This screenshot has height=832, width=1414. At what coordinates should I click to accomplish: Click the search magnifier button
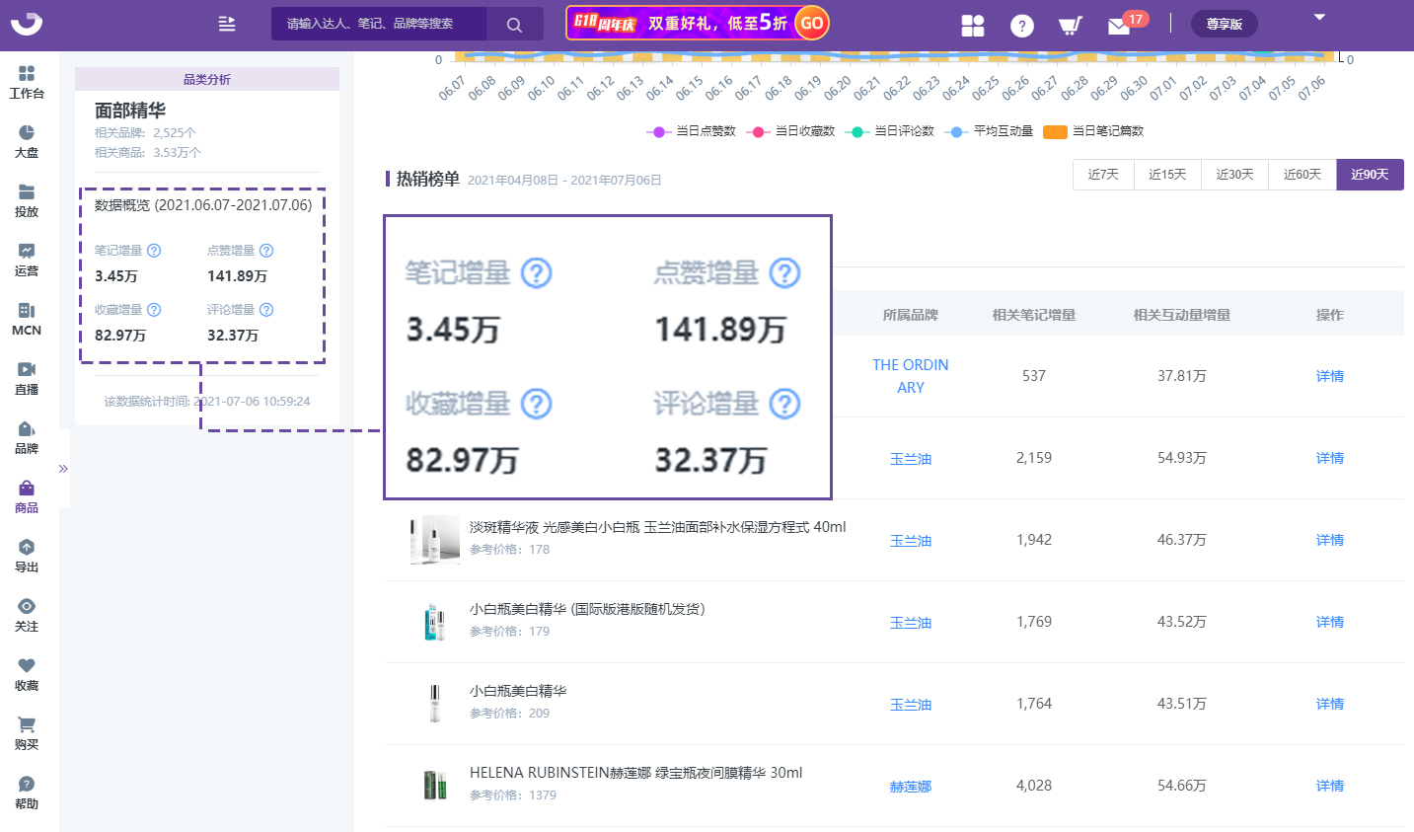pos(514,25)
